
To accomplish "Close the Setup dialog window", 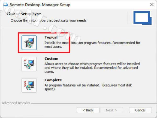I will click(x=152, y=5).
